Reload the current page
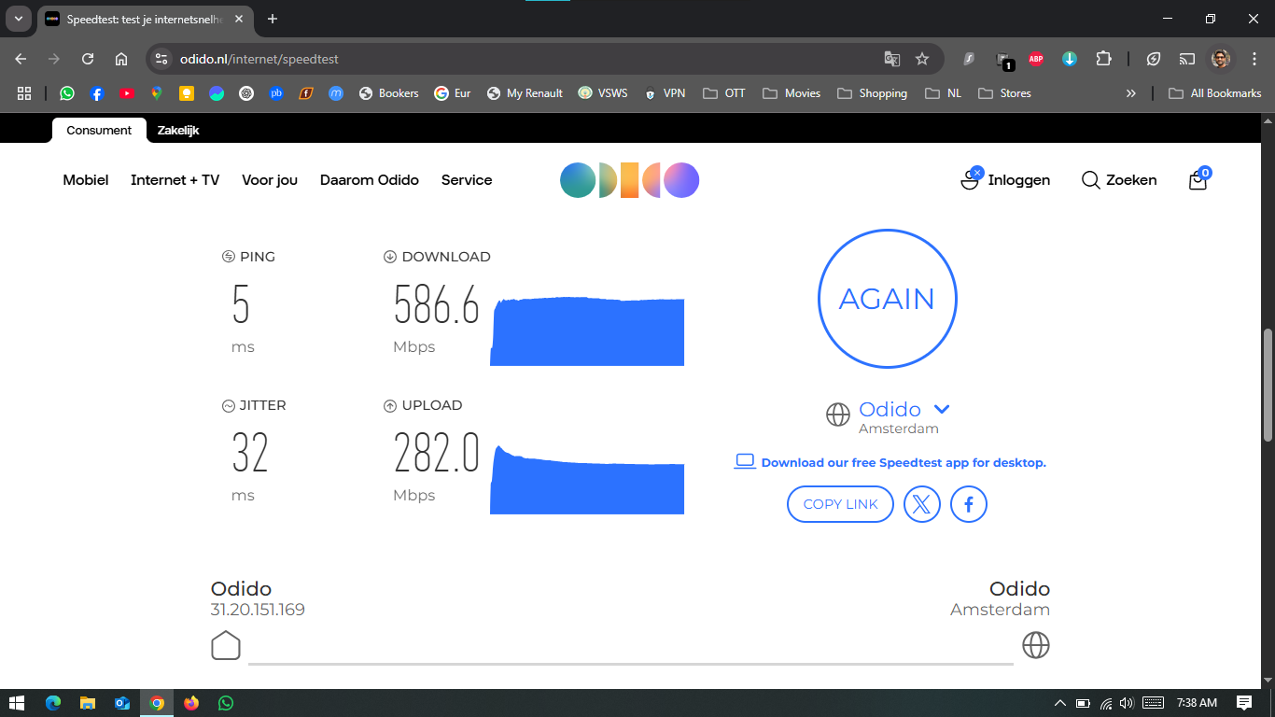This screenshot has width=1275, height=717. tap(88, 59)
